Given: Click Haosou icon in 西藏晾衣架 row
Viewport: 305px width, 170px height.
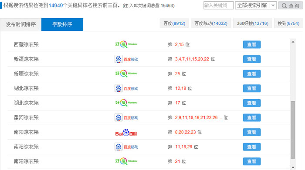Looking at the screenshot, I should pyautogui.click(x=126, y=44).
